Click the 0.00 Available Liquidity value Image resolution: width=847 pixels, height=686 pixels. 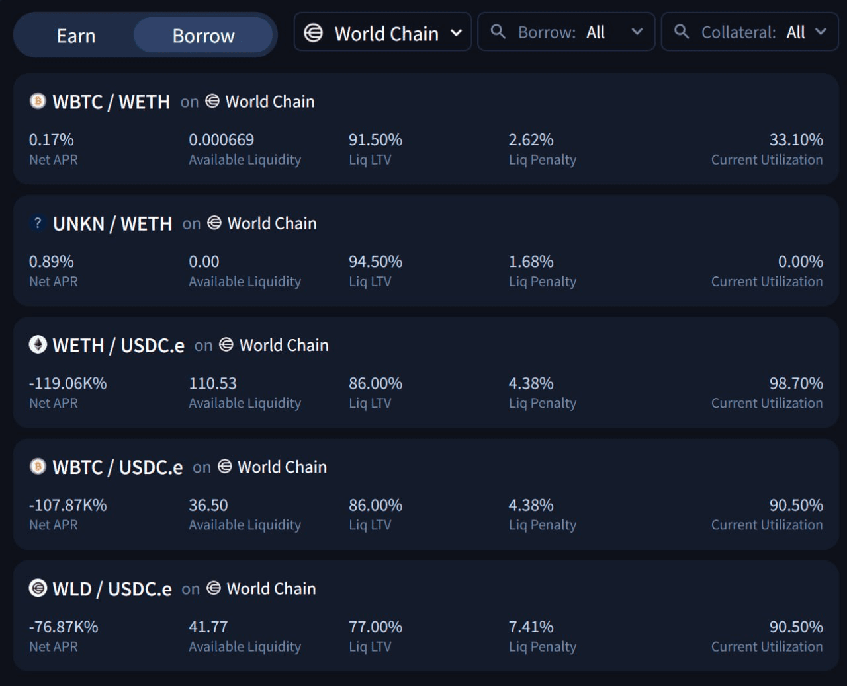pyautogui.click(x=204, y=262)
